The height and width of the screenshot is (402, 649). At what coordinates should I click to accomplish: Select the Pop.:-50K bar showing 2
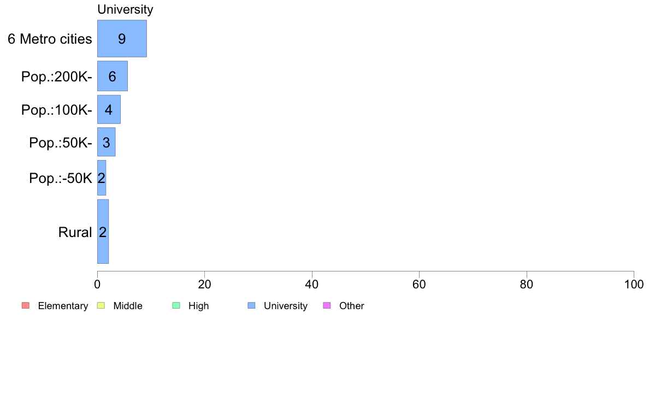pyautogui.click(x=102, y=178)
